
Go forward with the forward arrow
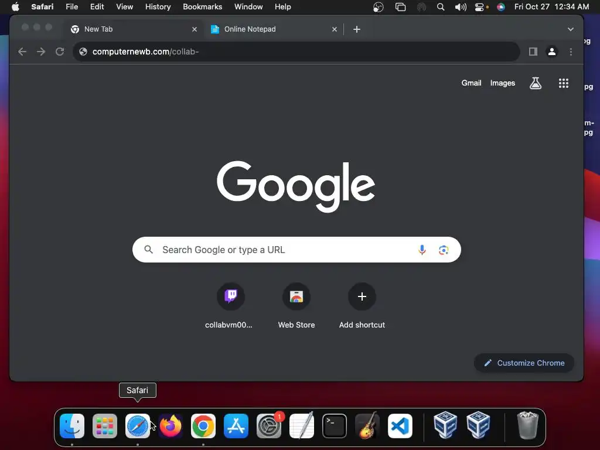(x=41, y=52)
